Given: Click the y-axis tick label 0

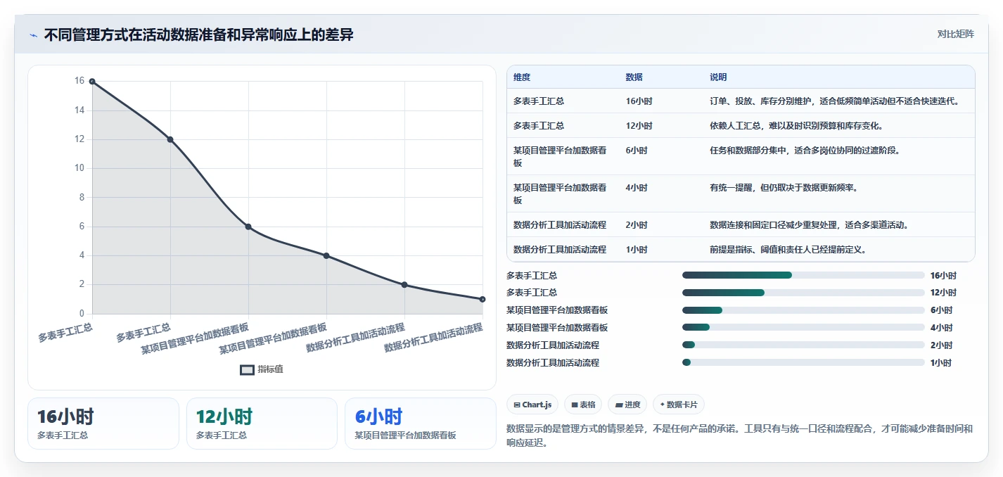Looking at the screenshot, I should [x=82, y=314].
